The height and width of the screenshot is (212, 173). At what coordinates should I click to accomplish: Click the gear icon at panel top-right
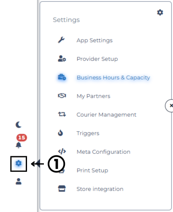160,13
